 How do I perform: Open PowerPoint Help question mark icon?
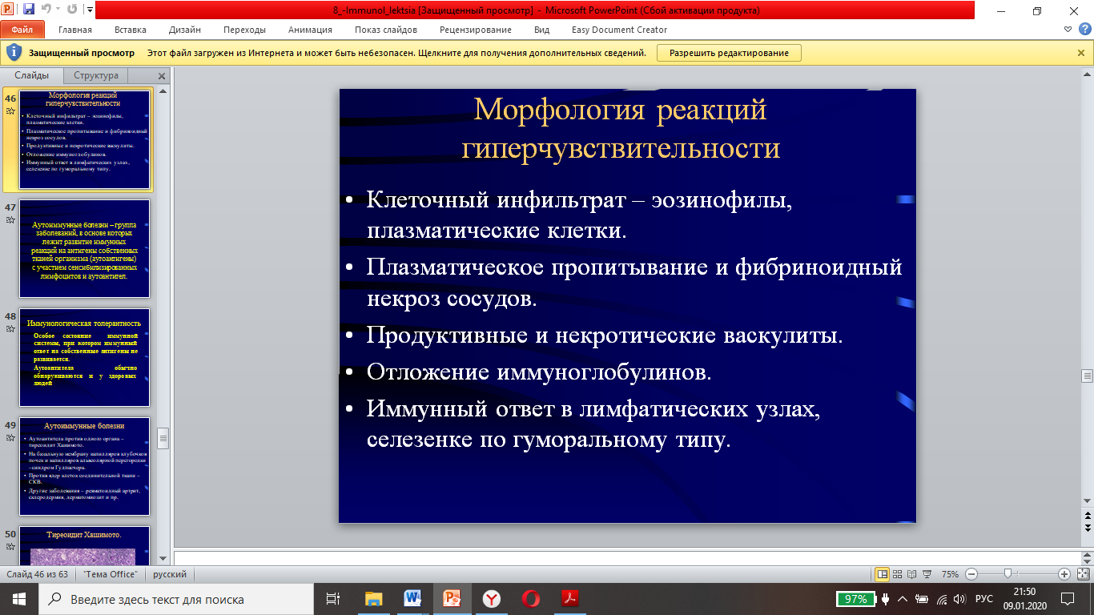pyautogui.click(x=1085, y=30)
